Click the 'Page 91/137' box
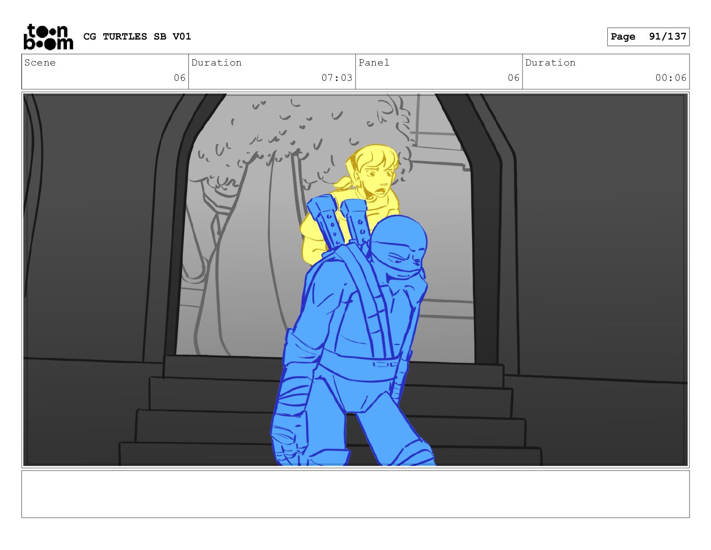The width and height of the screenshot is (711, 550). point(648,37)
